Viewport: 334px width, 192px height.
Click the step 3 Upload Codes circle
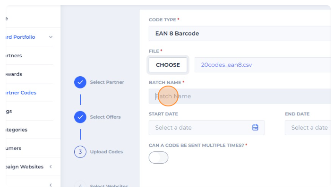(x=80, y=152)
